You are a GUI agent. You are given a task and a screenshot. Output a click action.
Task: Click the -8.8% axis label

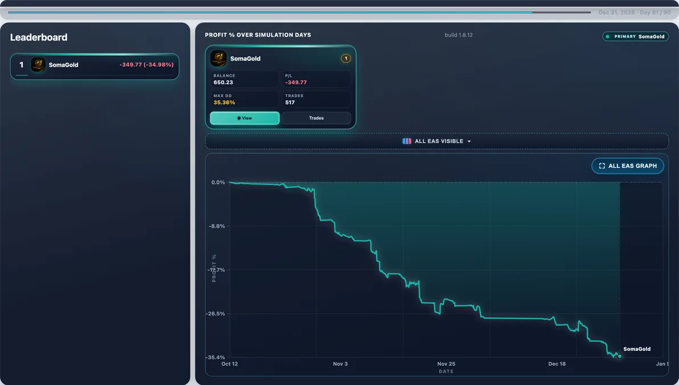pos(217,226)
